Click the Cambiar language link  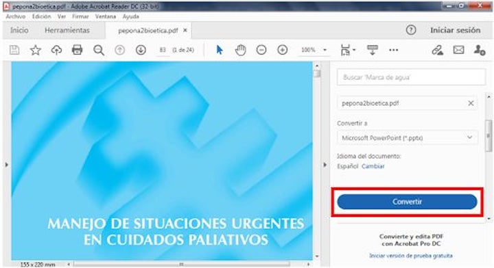373,166
